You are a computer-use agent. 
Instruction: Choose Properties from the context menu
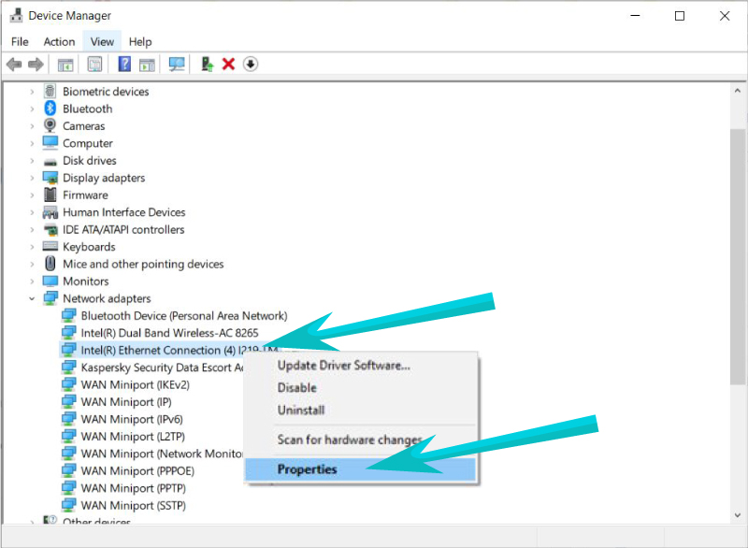[x=307, y=469]
